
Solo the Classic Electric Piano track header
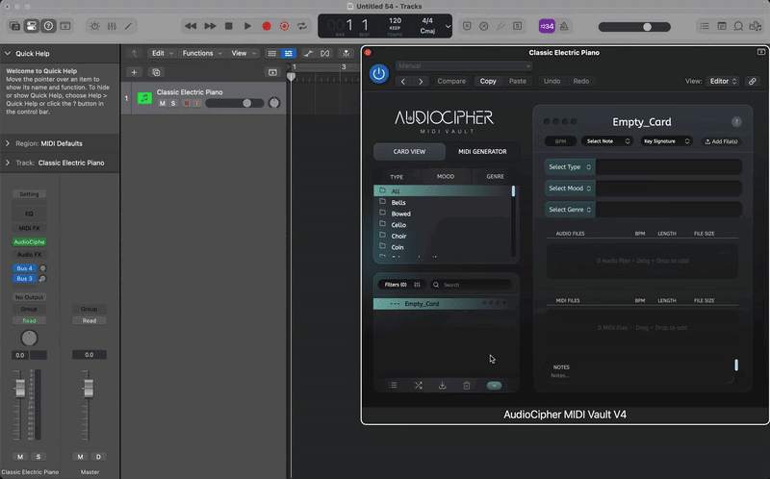173,103
